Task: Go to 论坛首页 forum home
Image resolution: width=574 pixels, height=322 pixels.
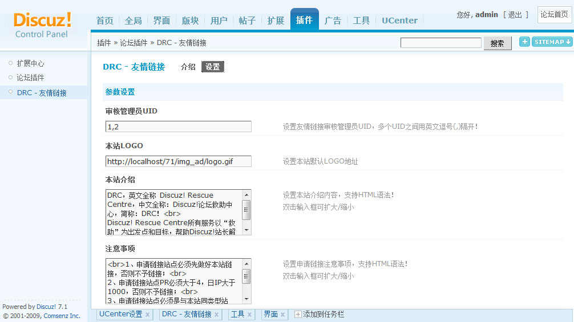Action: 554,15
